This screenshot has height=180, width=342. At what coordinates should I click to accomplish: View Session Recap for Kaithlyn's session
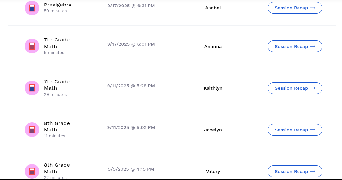click(295, 88)
